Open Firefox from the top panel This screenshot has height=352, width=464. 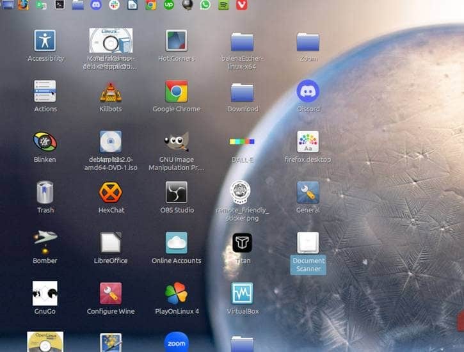(x=24, y=4)
